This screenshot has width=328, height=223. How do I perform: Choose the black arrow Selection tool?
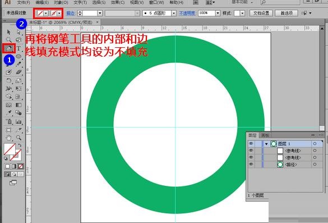[8, 32]
